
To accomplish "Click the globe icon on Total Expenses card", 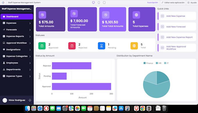I will tap(136, 15).
